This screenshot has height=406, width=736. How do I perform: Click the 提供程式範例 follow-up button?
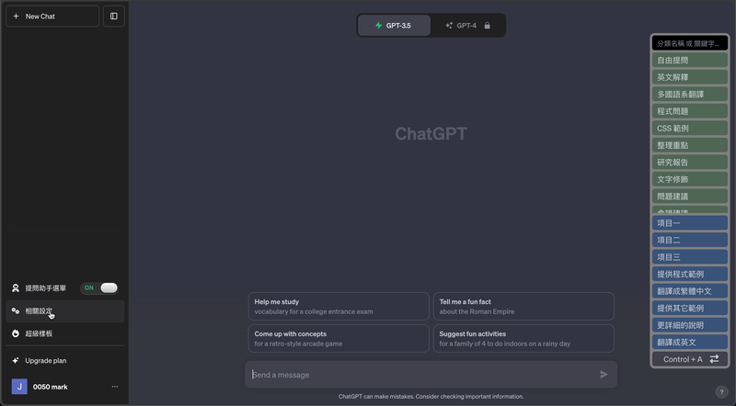(689, 275)
